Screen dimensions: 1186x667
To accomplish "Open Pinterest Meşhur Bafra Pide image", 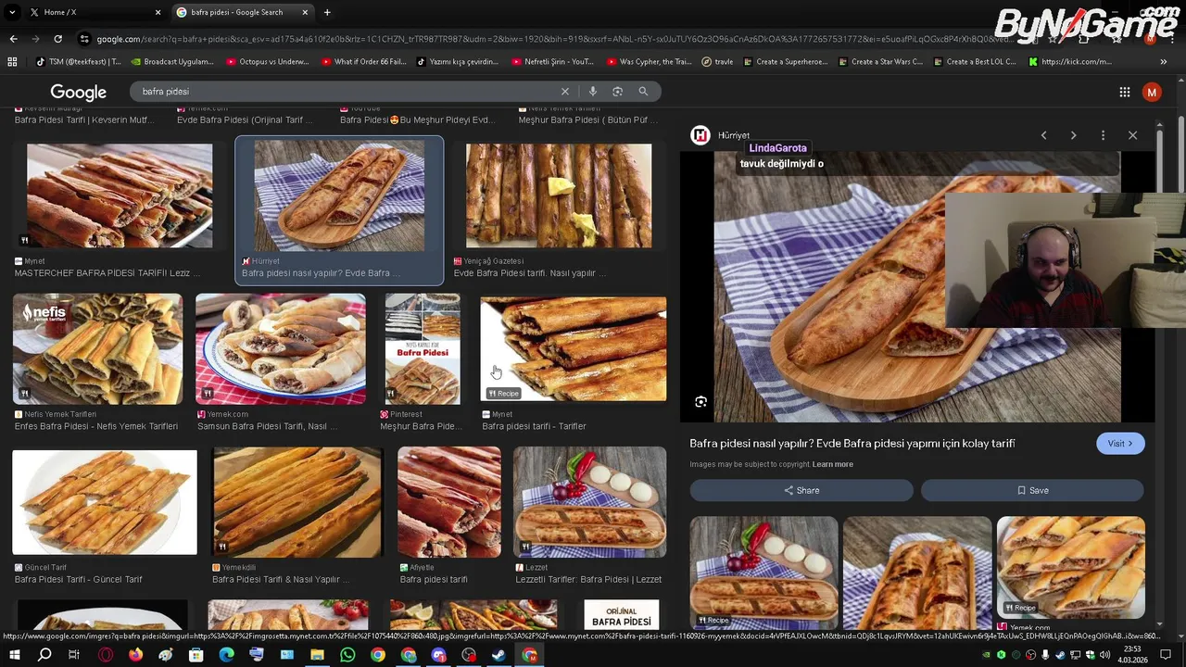I will coord(423,349).
